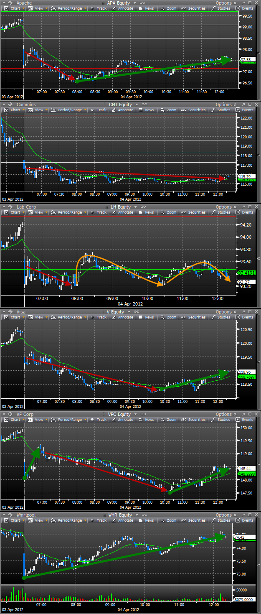This screenshot has width=261, height=614.
Task: Select Annotate tool in the Lab Corp panel
Action: 122,212
